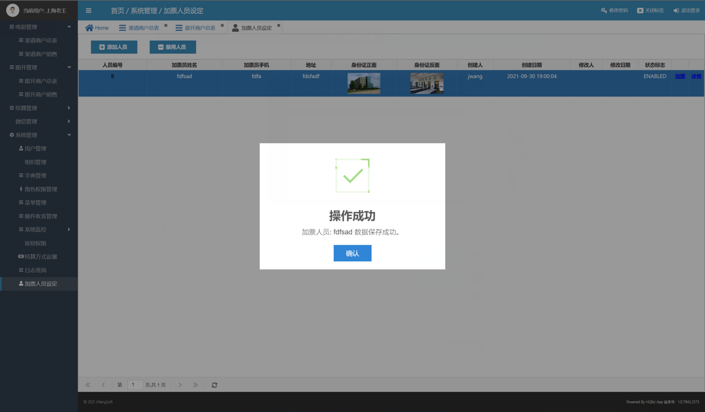Image resolution: width=705 pixels, height=412 pixels.
Task: Go to the first page icon
Action: pyautogui.click(x=88, y=385)
